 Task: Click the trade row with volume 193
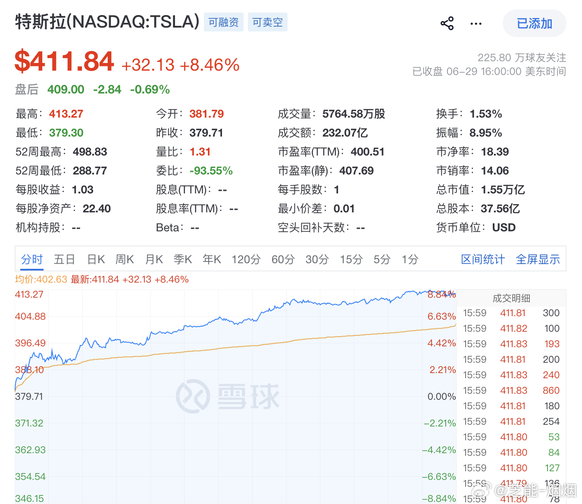511,344
